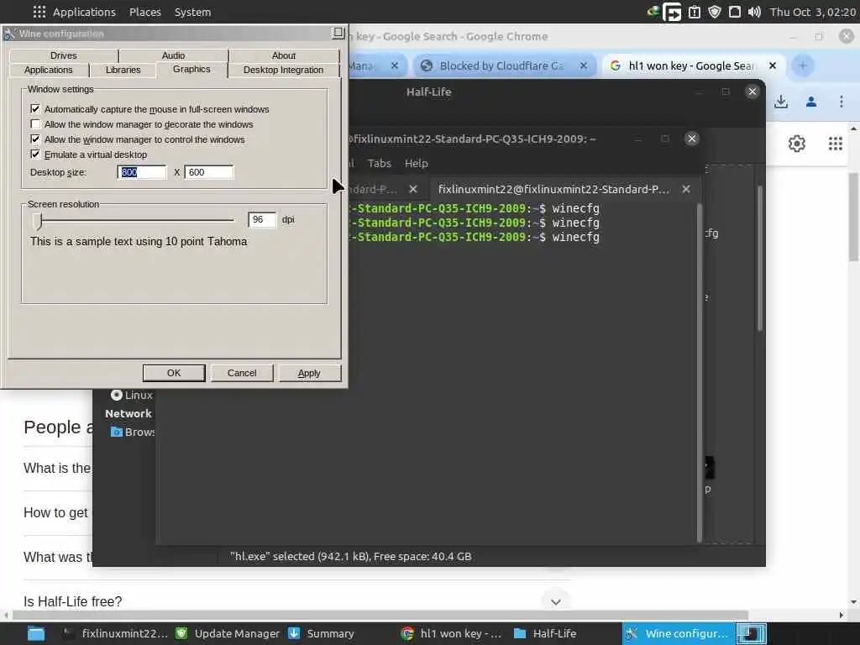This screenshot has width=860, height=645.
Task: Switch to Update Manager taskbar item
Action: click(227, 633)
